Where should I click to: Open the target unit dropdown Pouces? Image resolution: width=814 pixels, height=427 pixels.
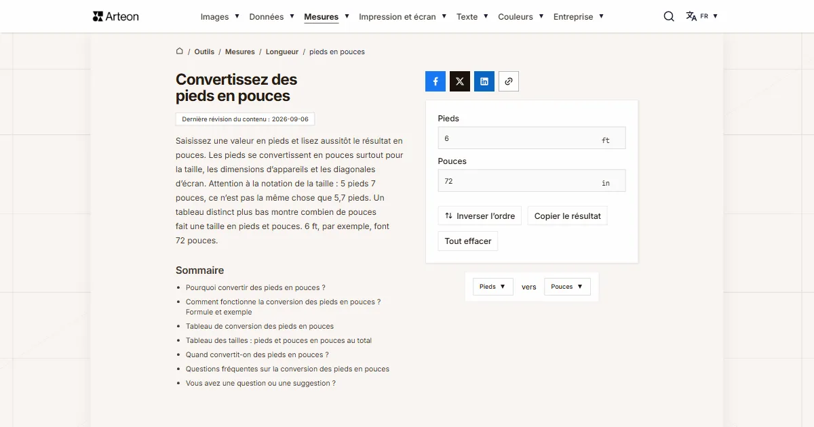[x=567, y=287]
